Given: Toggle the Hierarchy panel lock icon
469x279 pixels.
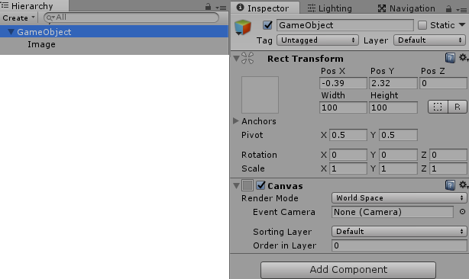Looking at the screenshot, I should click(x=208, y=7).
